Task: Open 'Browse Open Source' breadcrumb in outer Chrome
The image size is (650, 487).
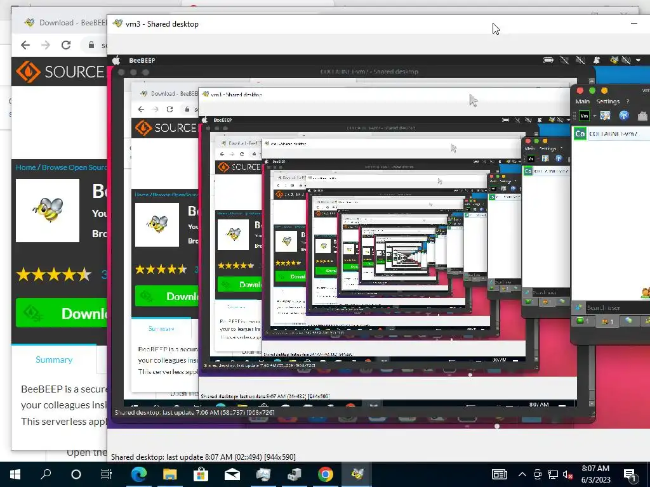Action: tap(74, 167)
